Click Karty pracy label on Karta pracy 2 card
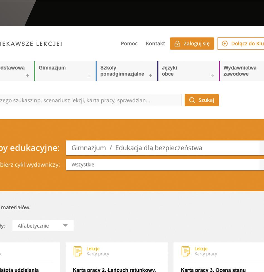 [x=98, y=254]
